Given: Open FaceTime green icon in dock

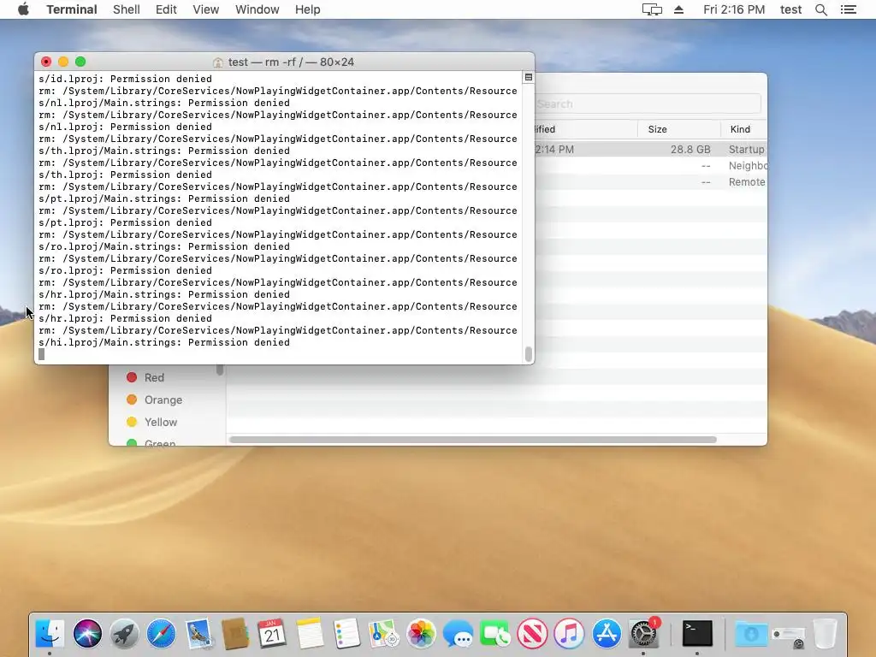Looking at the screenshot, I should coord(495,634).
